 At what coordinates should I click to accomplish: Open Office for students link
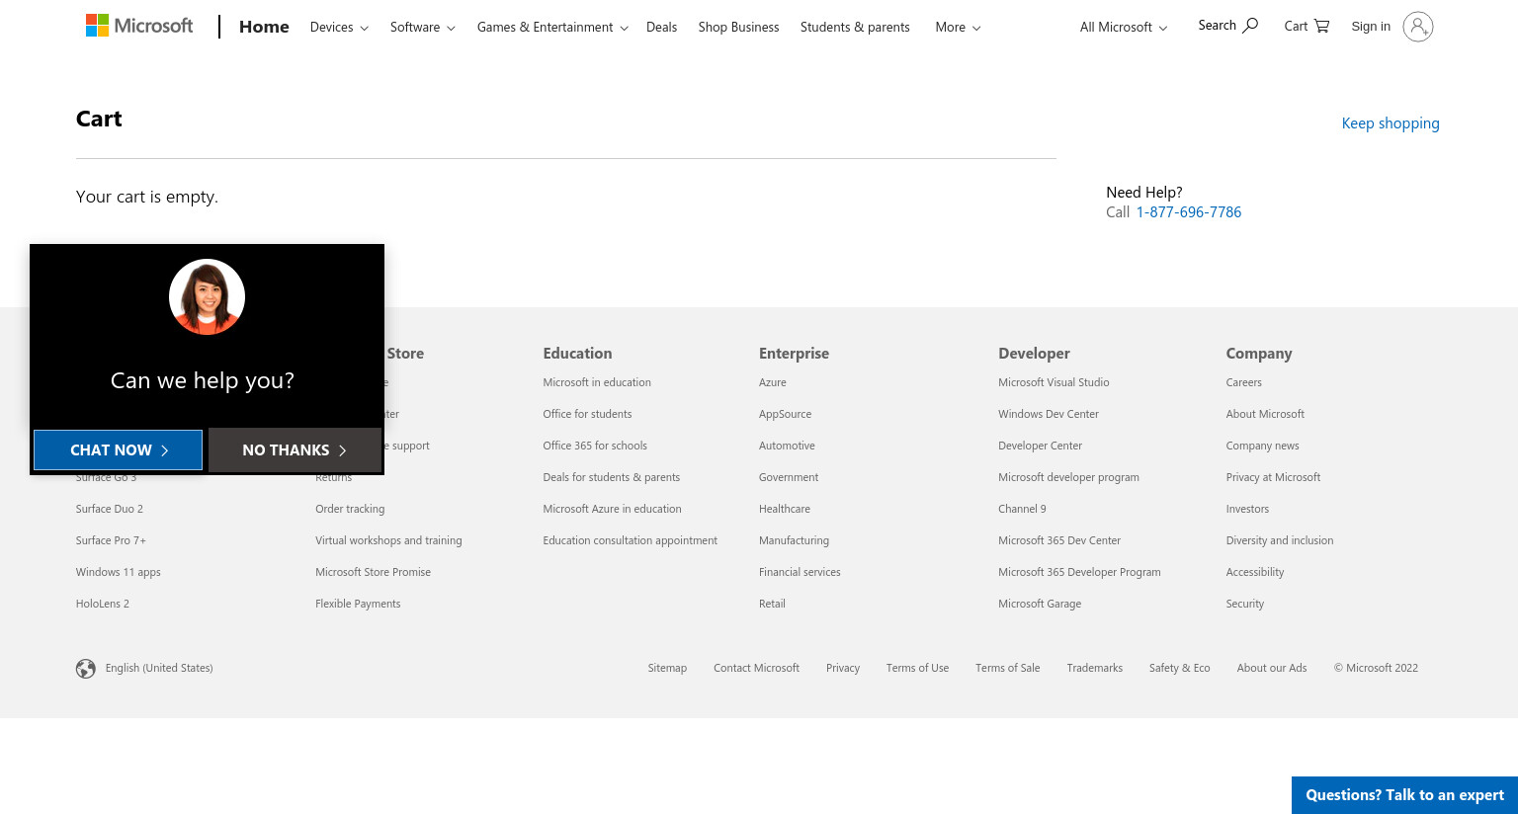pos(587,414)
